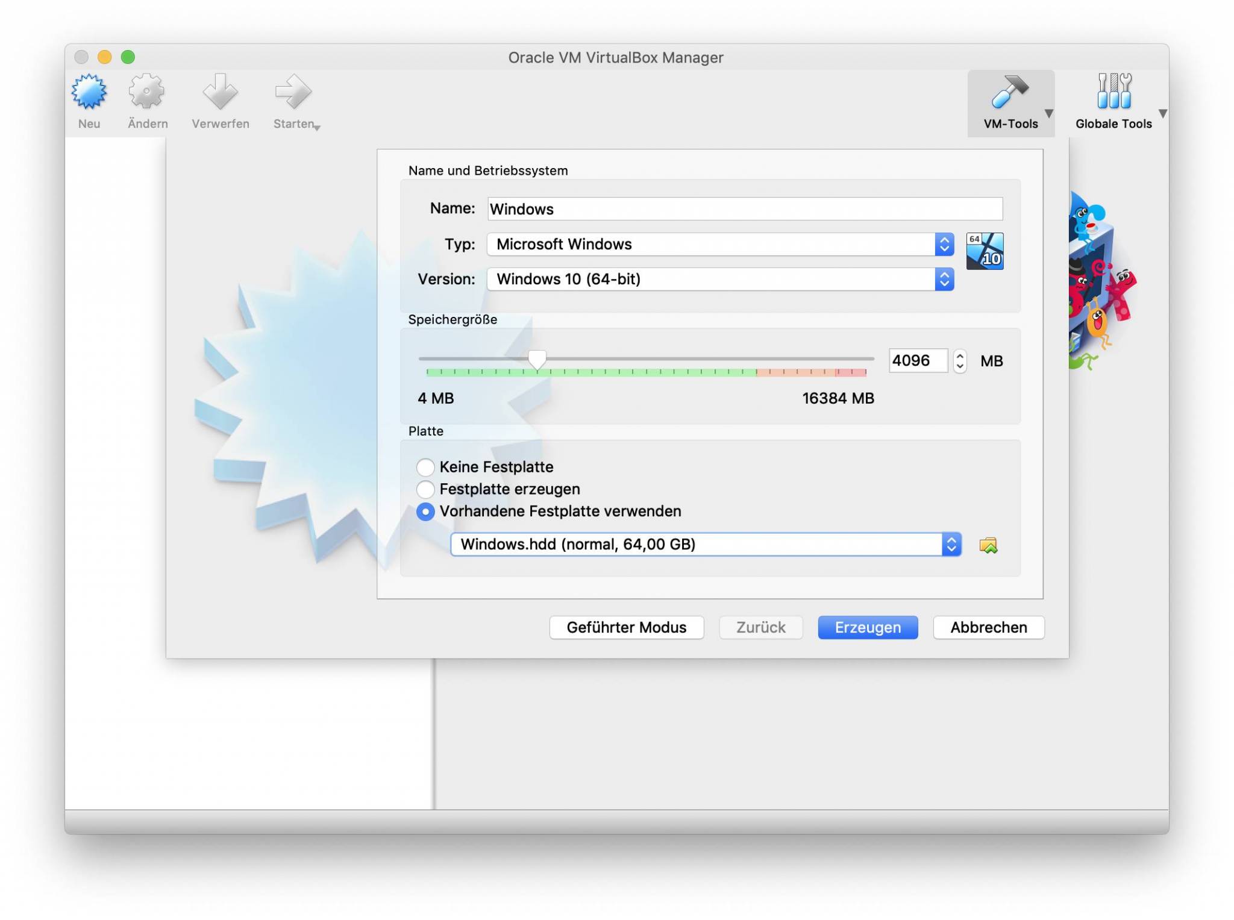The width and height of the screenshot is (1234, 920).
Task: Select the Festplatte erzeugen radio button
Action: (x=425, y=489)
